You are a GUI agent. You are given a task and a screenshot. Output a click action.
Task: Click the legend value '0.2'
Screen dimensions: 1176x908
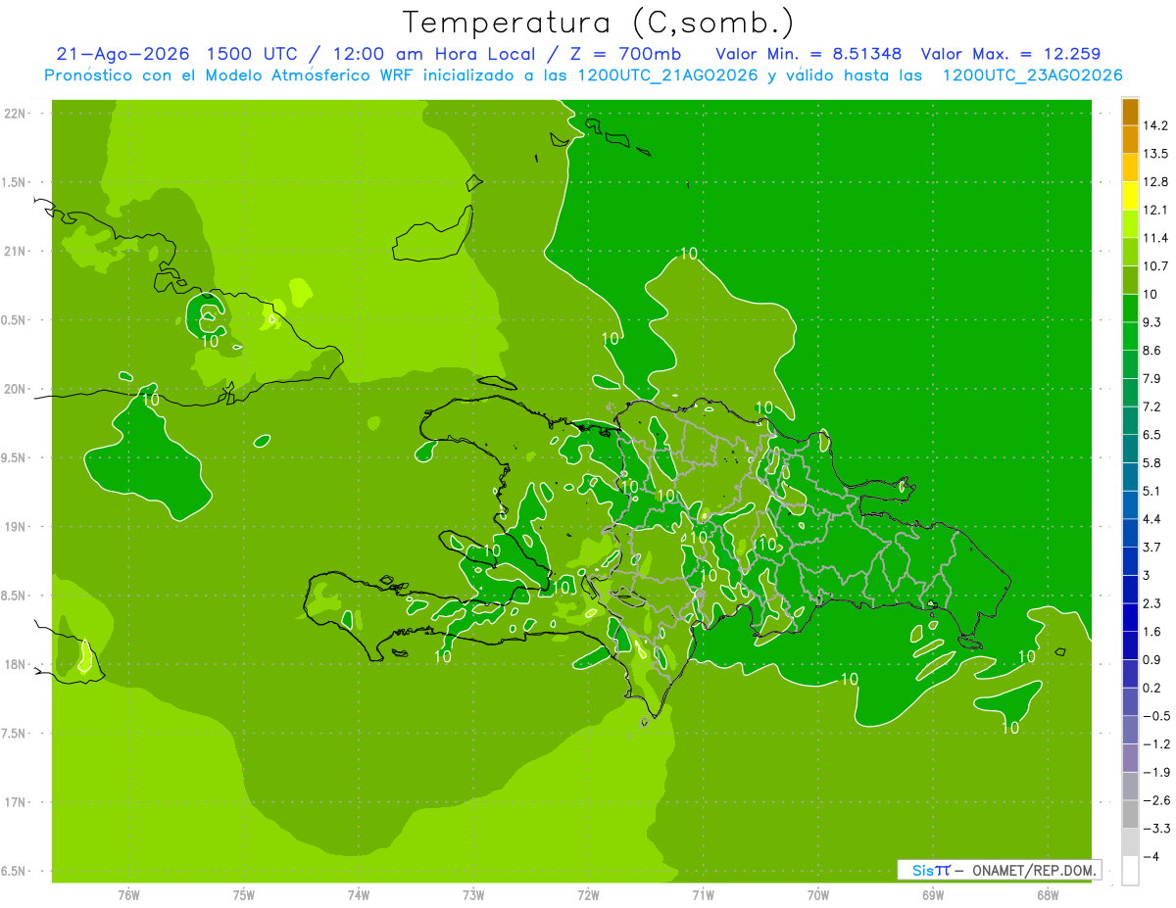click(x=1152, y=688)
